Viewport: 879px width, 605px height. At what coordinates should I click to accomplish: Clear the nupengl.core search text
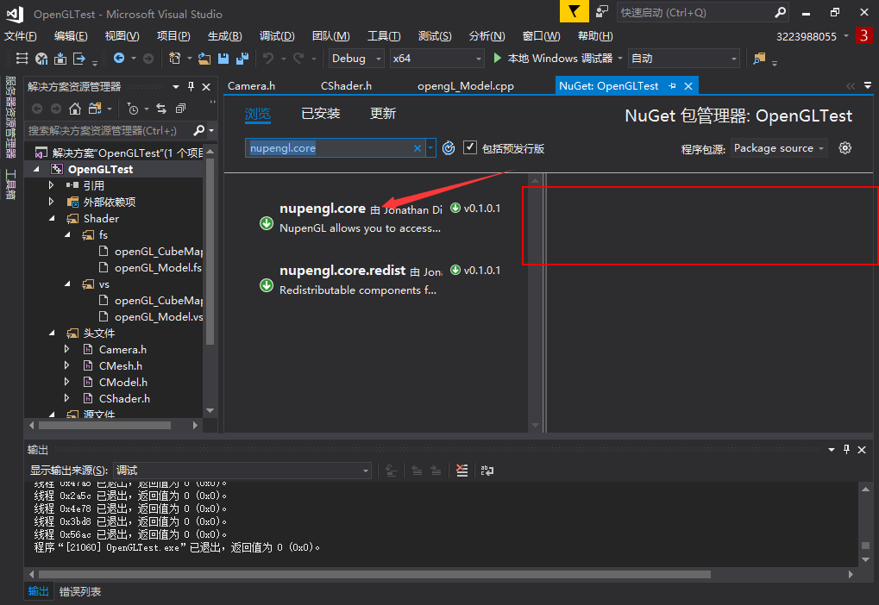pos(418,148)
